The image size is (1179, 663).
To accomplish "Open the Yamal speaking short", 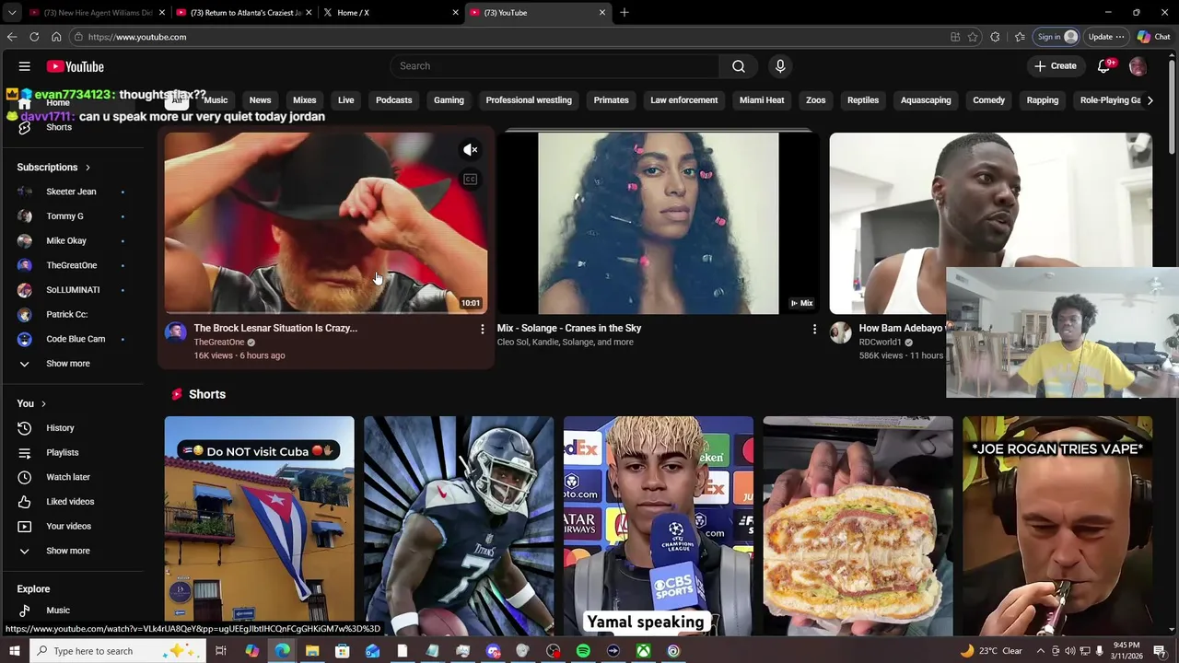I will coord(658,525).
